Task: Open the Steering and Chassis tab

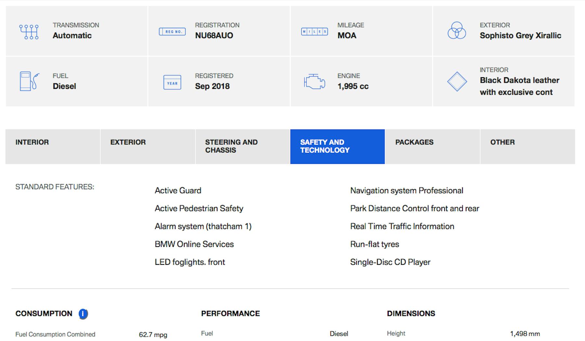Action: [243, 147]
